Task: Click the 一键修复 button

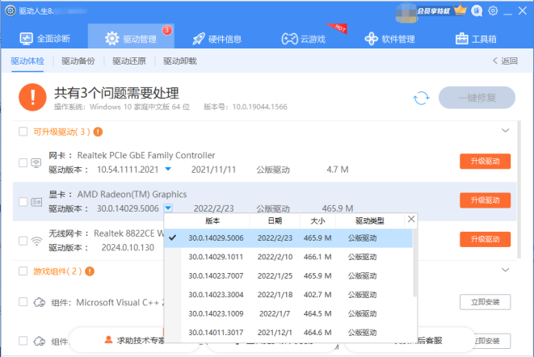Action: coord(477,98)
